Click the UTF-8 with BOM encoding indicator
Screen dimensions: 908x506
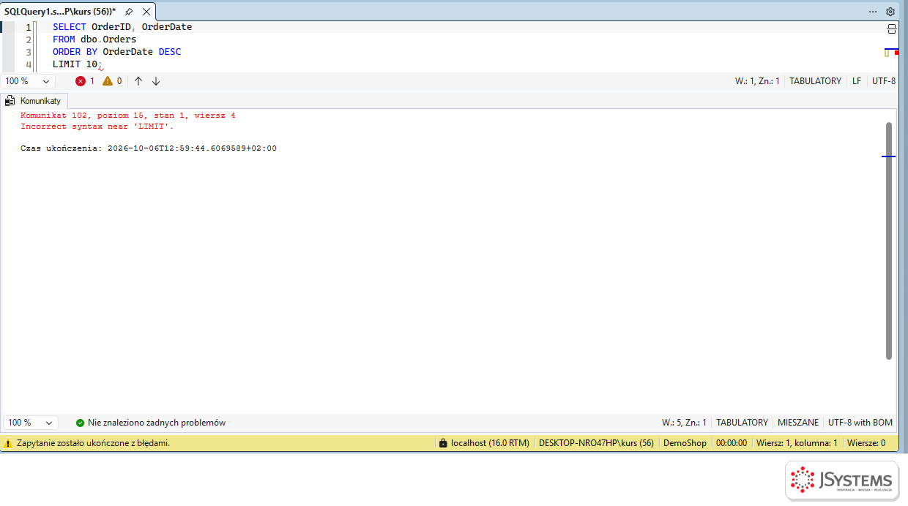click(860, 423)
